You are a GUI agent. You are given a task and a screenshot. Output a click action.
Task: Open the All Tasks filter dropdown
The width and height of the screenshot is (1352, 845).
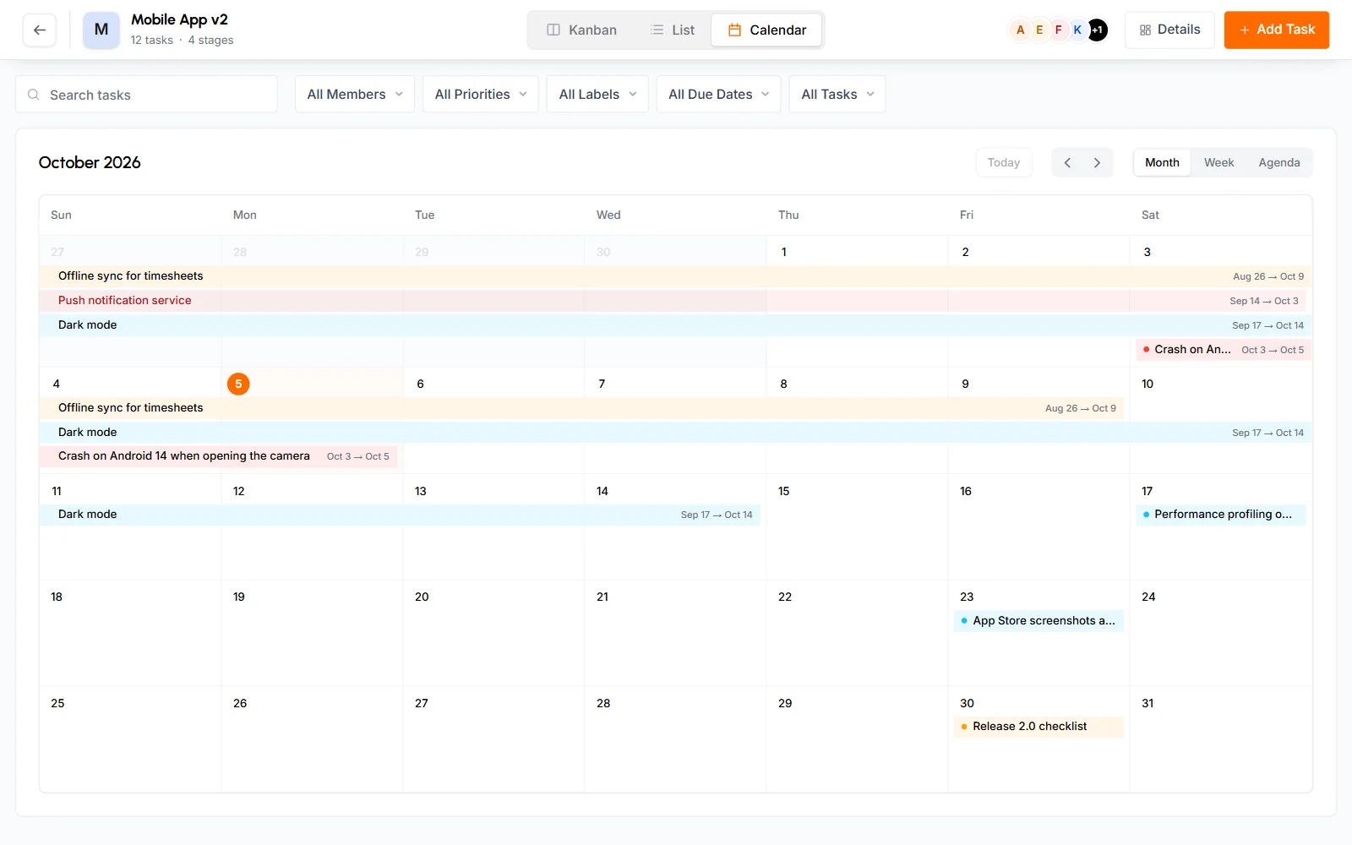pyautogui.click(x=837, y=94)
